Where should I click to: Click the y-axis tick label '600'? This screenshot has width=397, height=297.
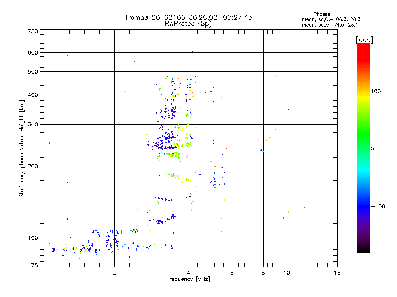(33, 53)
